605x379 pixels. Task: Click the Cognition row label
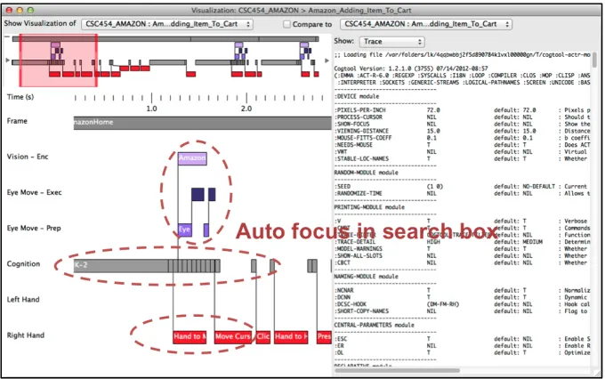coord(23,263)
